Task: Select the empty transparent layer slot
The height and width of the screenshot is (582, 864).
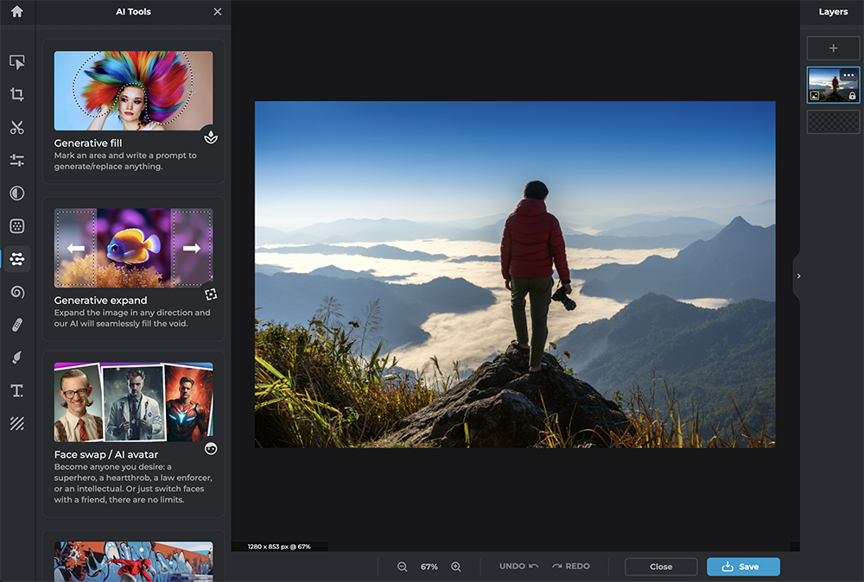Action: click(833, 122)
